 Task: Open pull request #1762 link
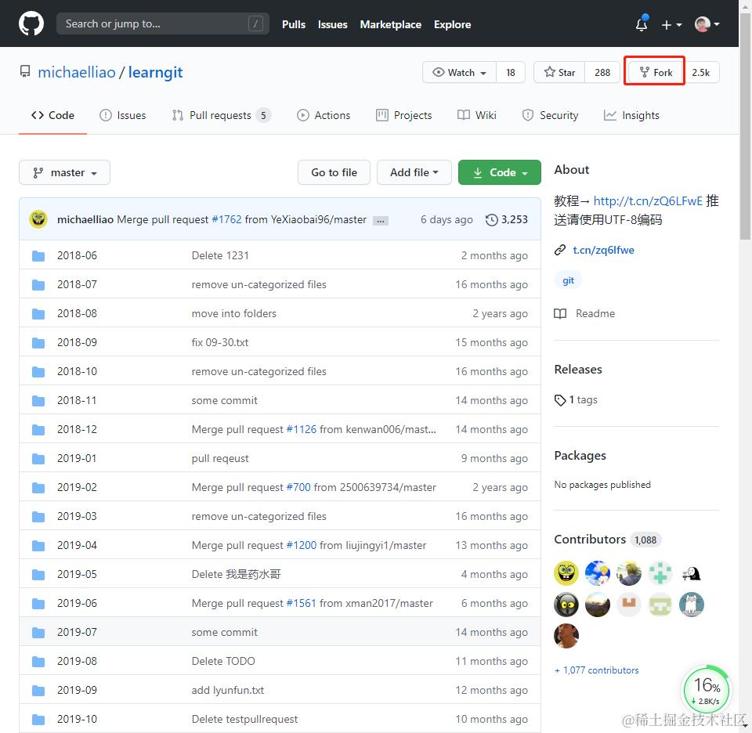[x=226, y=219]
